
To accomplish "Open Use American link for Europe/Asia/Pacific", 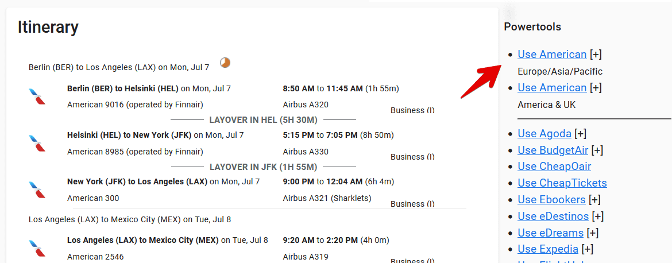I will point(552,55).
